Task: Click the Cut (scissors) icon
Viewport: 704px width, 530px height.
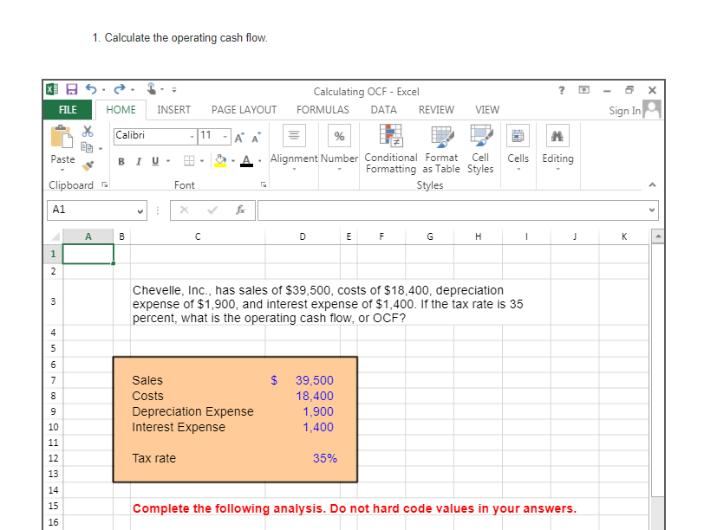Action: (87, 130)
